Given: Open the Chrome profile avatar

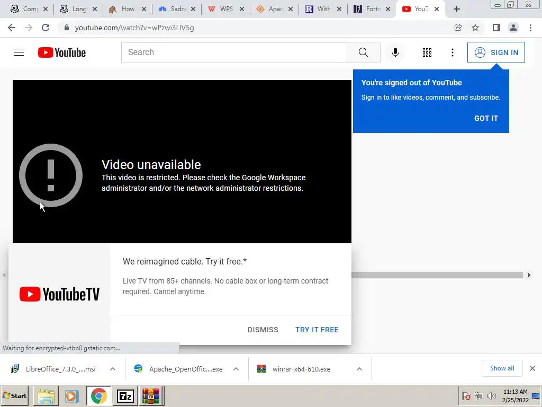Looking at the screenshot, I should pyautogui.click(x=513, y=28).
